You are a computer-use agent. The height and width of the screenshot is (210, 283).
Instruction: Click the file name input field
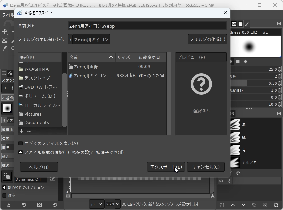[x=147, y=26]
